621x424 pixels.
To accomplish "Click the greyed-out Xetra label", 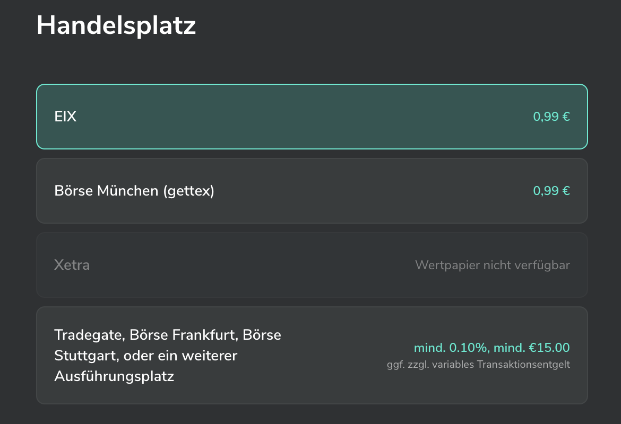I will pyautogui.click(x=72, y=265).
